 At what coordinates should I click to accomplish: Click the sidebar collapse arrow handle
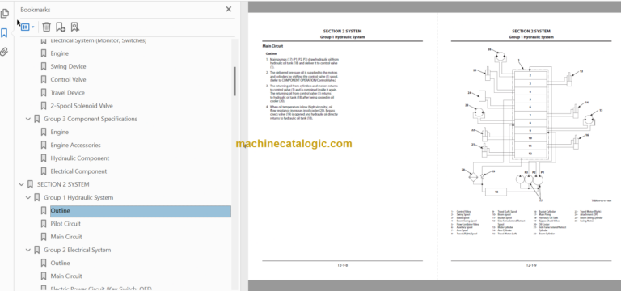tap(244, 146)
